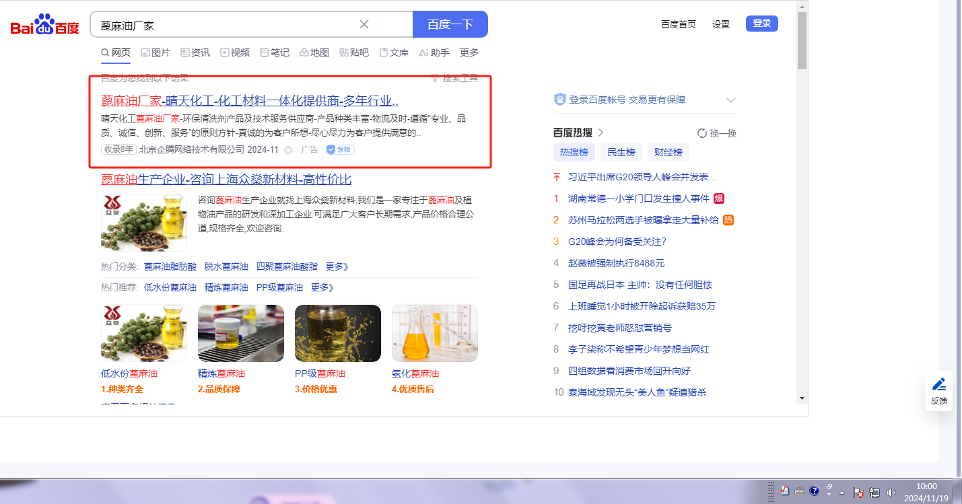Open 蓖麻油生产企业-咨询上海众燊新材料 result title
Screen dimensions: 962x504
click(226, 180)
